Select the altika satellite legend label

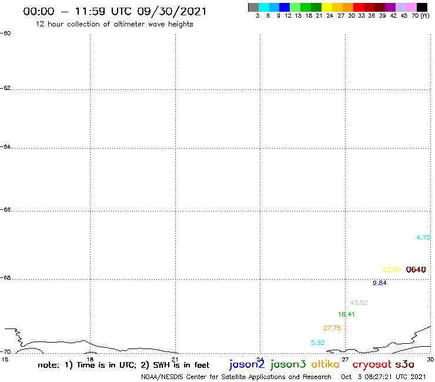click(326, 364)
